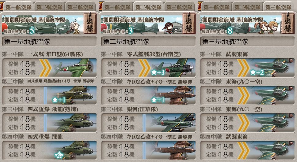Viewport: 297px width, 162px height.
Task: Open 試製東海 slot marked ★+2
Action: coord(248,68)
